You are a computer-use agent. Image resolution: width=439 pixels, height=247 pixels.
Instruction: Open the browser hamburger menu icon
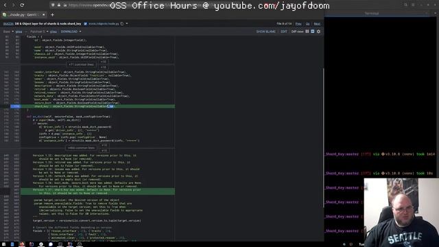click(x=413, y=5)
